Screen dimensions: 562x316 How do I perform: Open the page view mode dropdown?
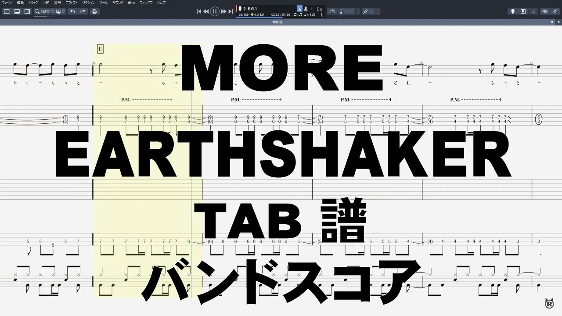click(61, 11)
